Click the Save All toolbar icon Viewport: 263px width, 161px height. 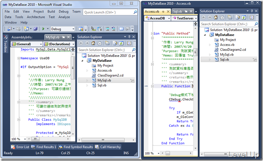(x=36, y=29)
